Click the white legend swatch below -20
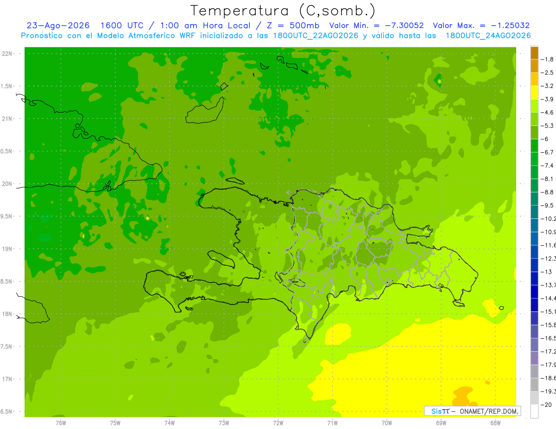 coord(534,411)
